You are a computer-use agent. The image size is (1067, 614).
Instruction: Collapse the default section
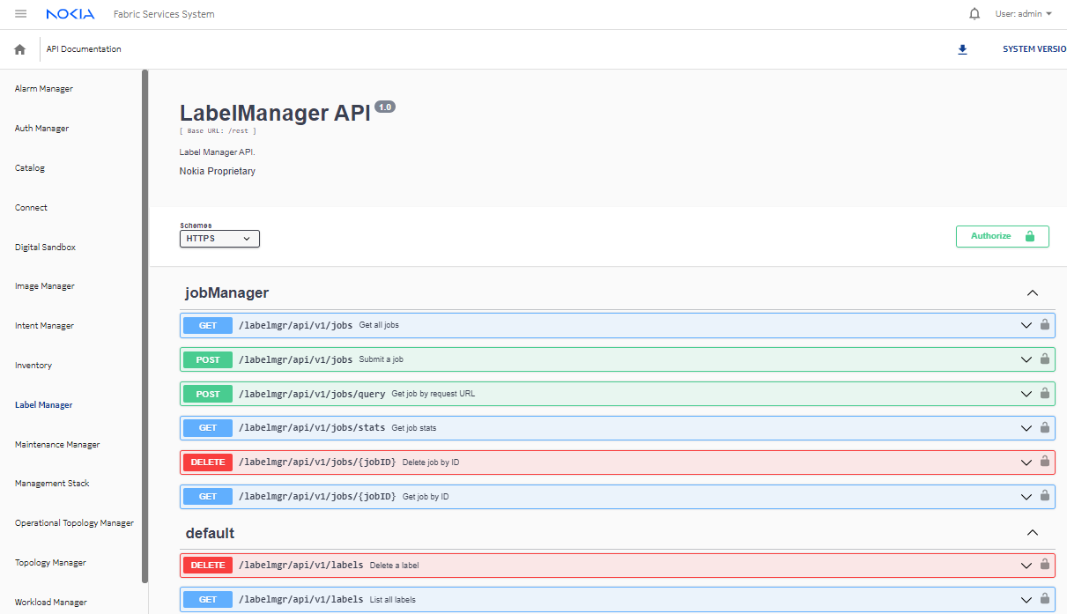pos(1033,533)
